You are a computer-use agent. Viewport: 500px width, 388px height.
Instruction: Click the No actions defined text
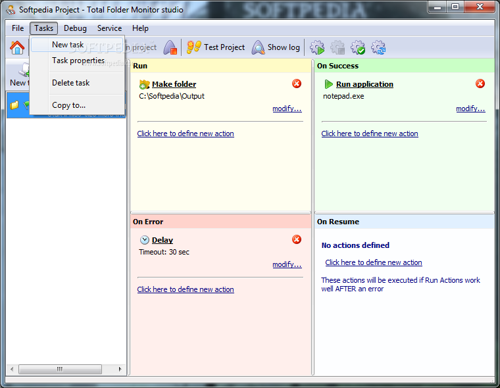(x=355, y=245)
